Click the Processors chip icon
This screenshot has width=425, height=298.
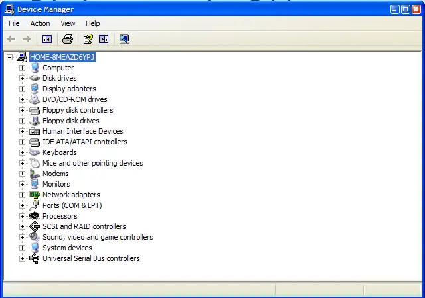[x=35, y=216]
